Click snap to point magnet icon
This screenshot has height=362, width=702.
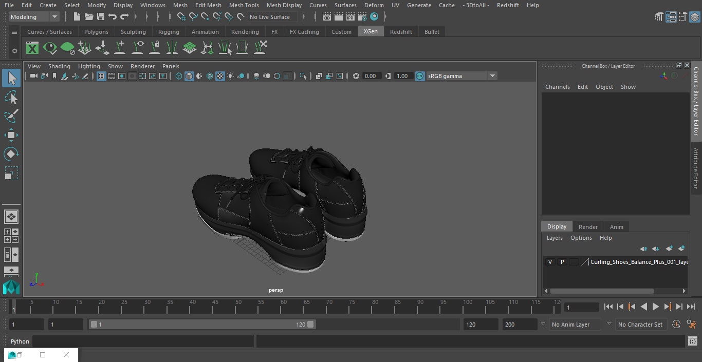pos(205,17)
